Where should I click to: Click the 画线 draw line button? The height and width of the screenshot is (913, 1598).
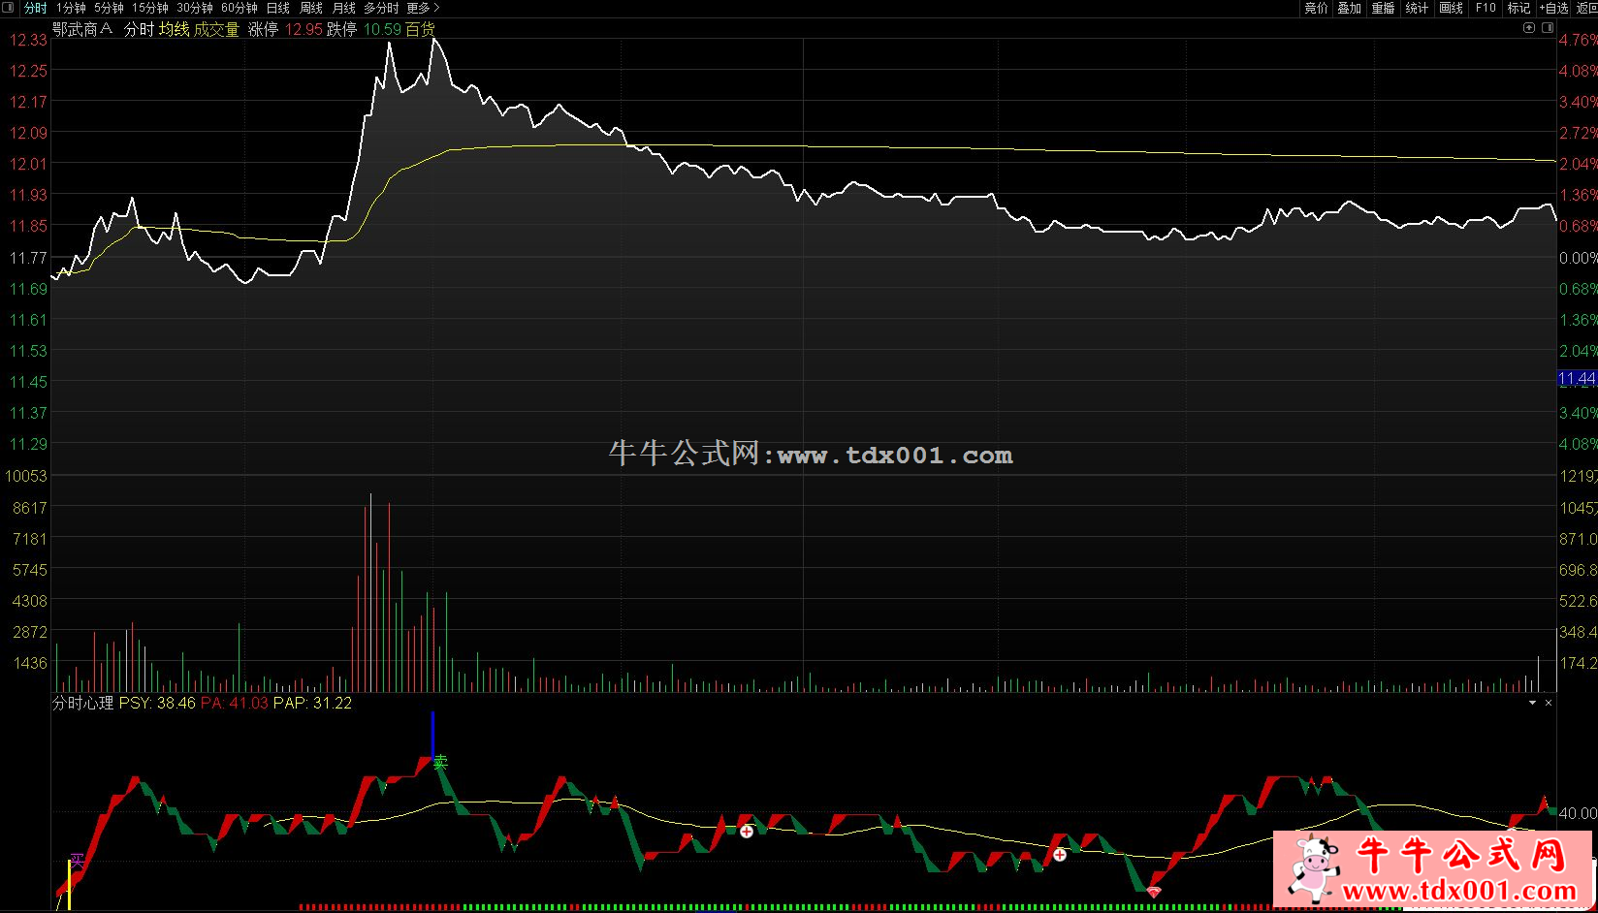coord(1451,8)
